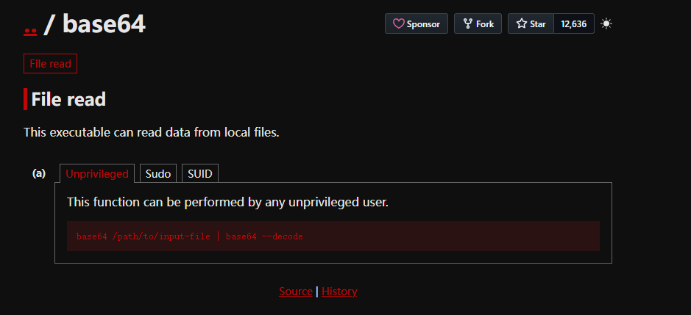The height and width of the screenshot is (315, 691).
Task: Click the 'File read' section heading
Action: click(68, 99)
